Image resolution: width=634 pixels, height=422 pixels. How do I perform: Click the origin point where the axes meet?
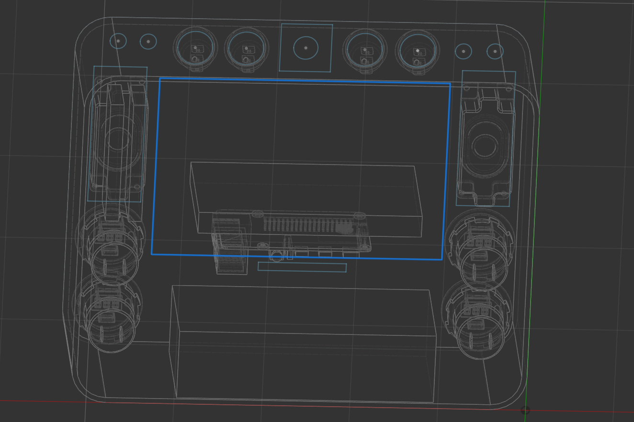coord(525,410)
